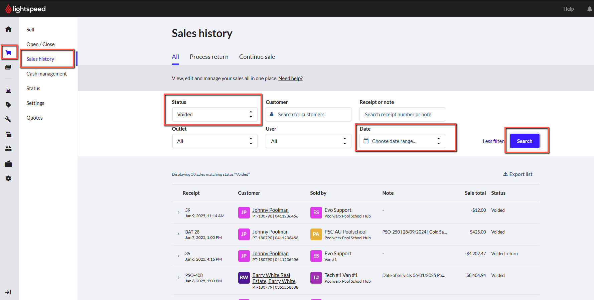The image size is (594, 300).
Task: Click the ES avatar for receipt 35
Action: [x=316, y=256]
